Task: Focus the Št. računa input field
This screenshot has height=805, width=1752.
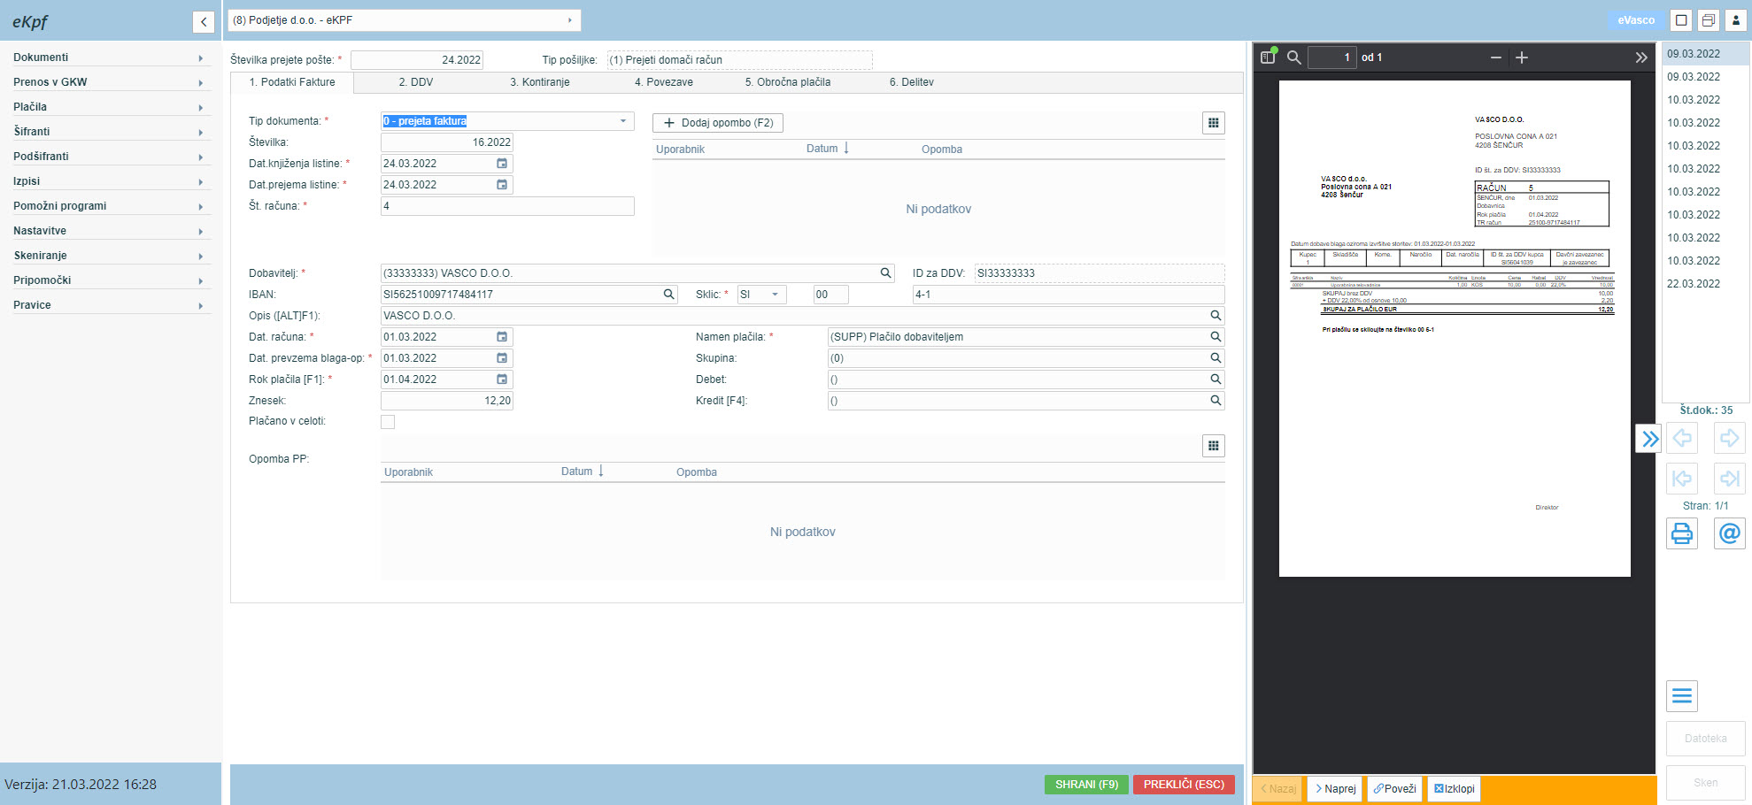Action: (x=507, y=206)
